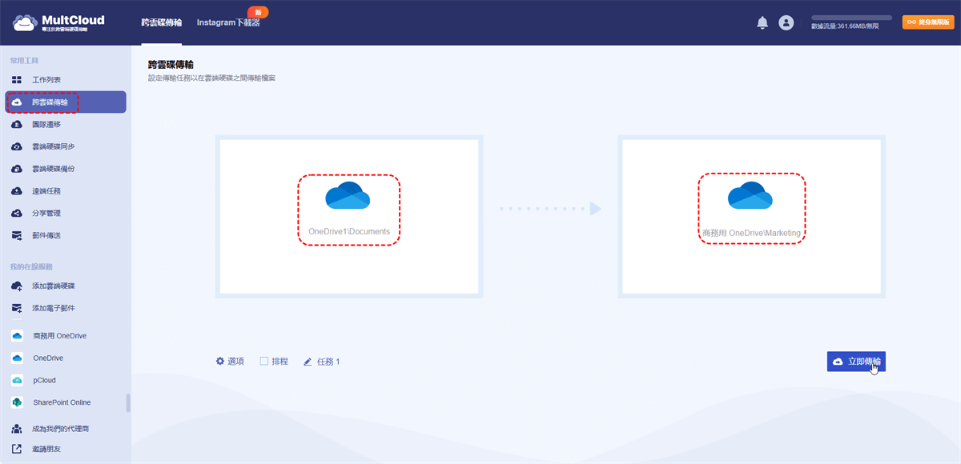
Task: Click the 立即傳輸 button
Action: 856,362
